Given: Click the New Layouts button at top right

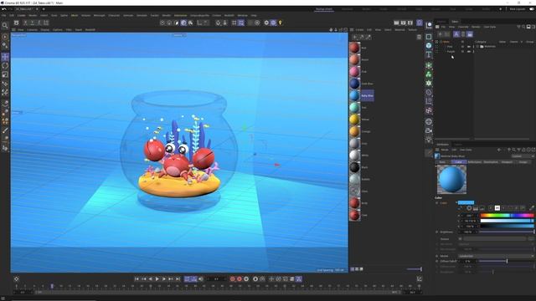Looking at the screenshot, I should pos(518,9).
